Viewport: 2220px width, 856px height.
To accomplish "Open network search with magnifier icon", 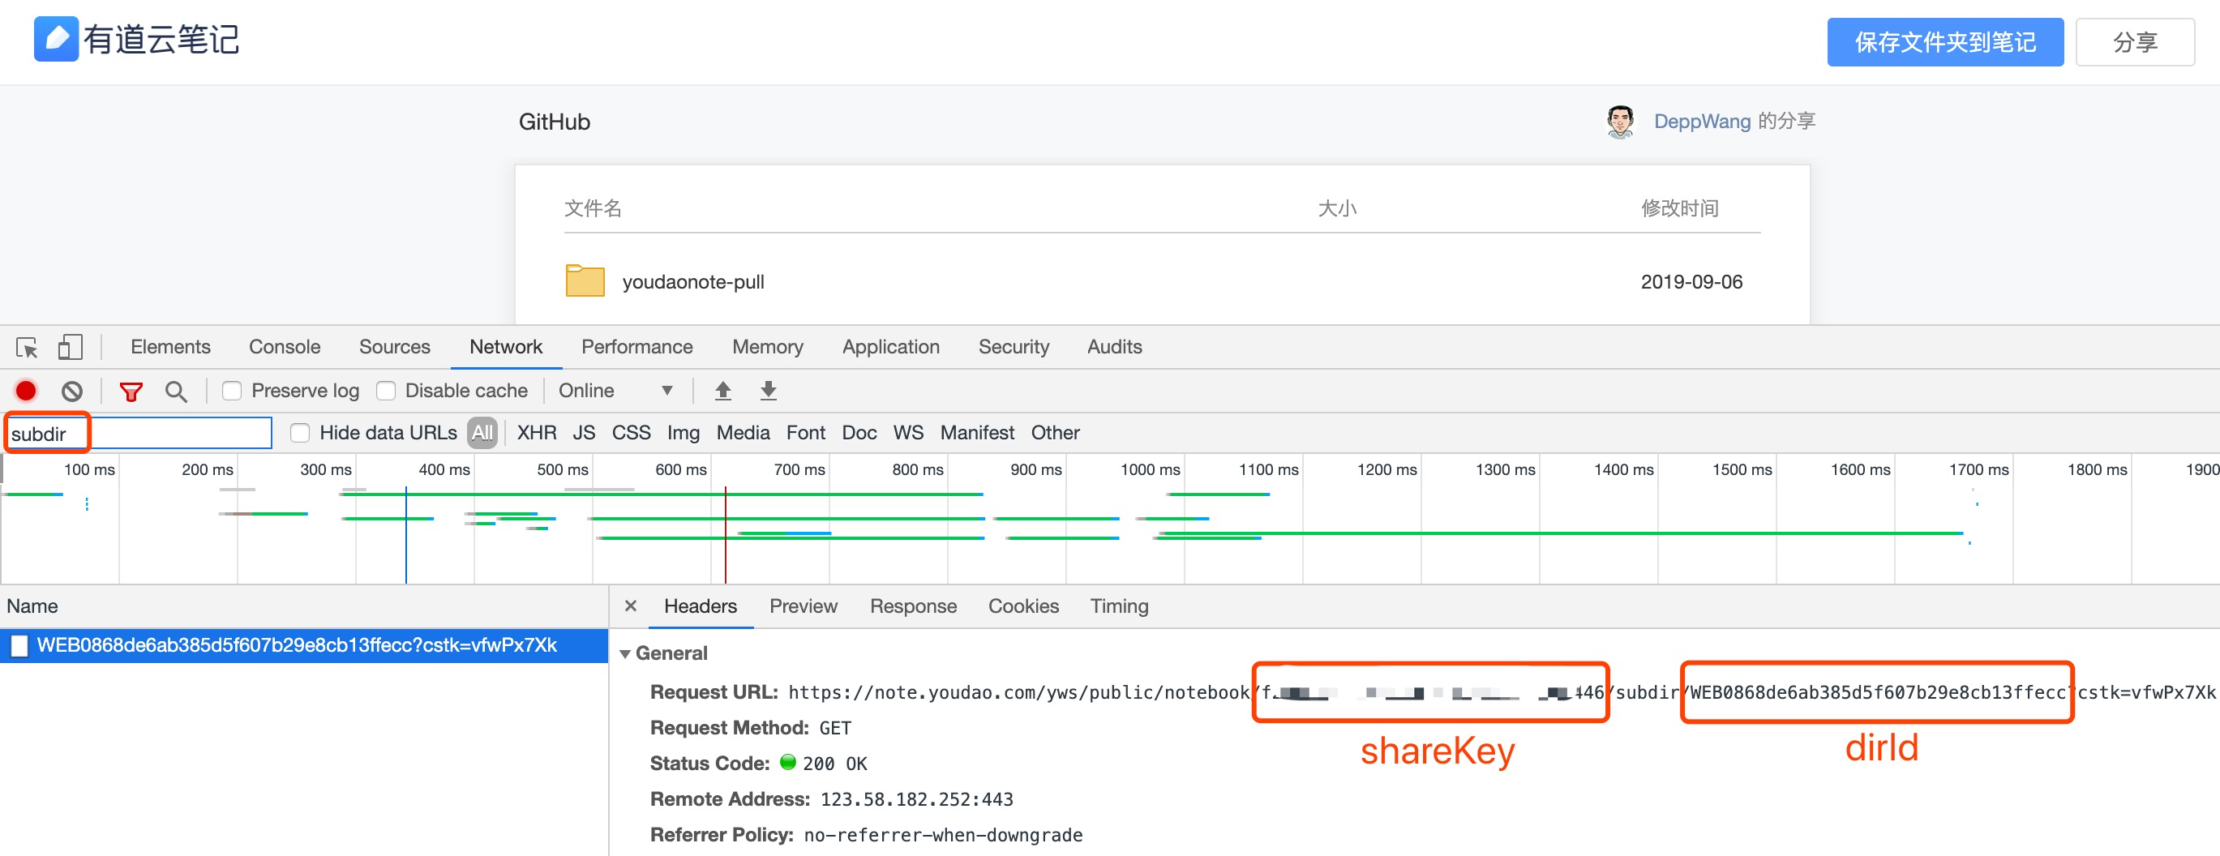I will click(x=176, y=392).
